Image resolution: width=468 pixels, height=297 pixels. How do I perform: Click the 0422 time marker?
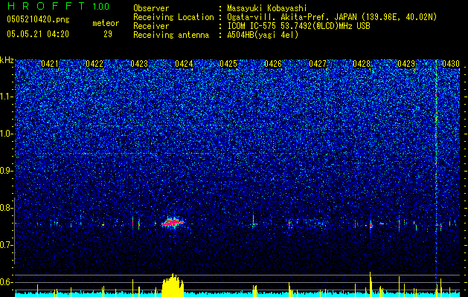(x=94, y=64)
